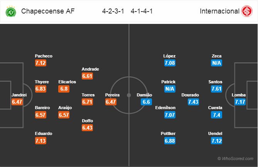This screenshot has width=258, height=167.
Task: Click López's 7.08 rating badge
Action: pos(169,63)
